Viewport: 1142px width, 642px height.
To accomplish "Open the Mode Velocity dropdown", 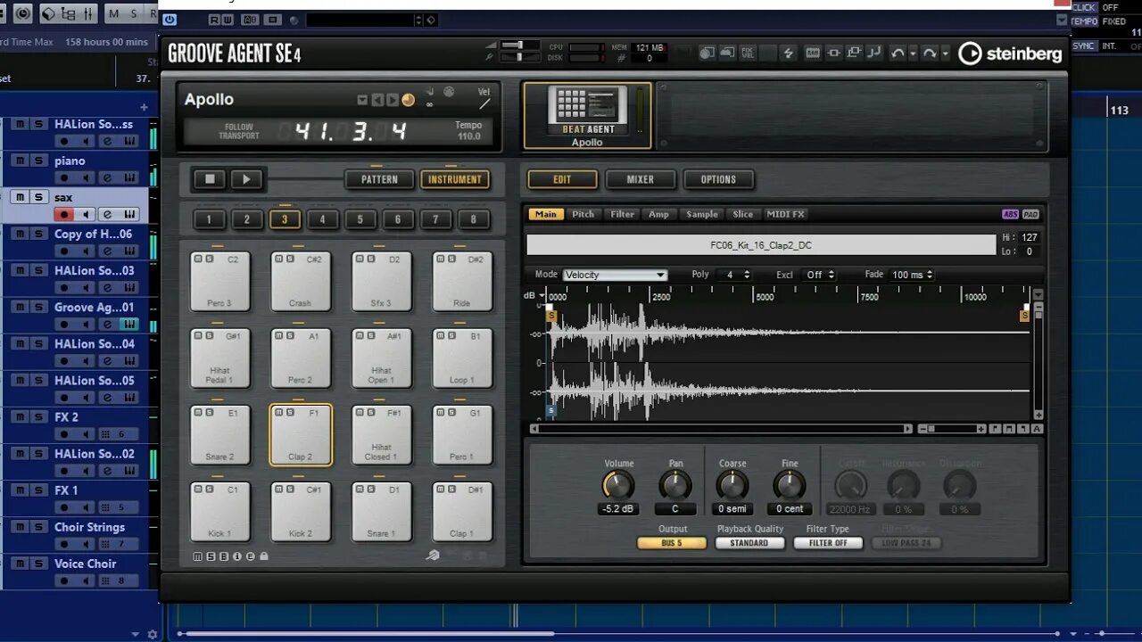I will click(615, 275).
